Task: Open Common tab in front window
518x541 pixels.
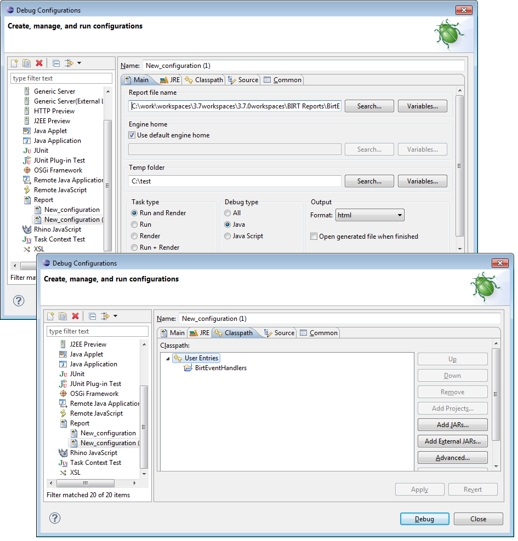Action: (x=318, y=333)
